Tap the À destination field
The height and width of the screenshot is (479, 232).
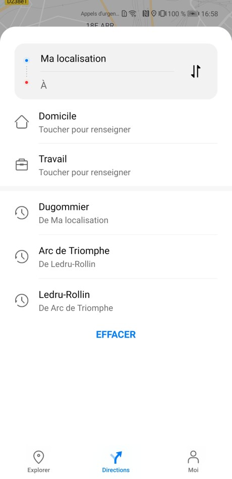[107, 85]
